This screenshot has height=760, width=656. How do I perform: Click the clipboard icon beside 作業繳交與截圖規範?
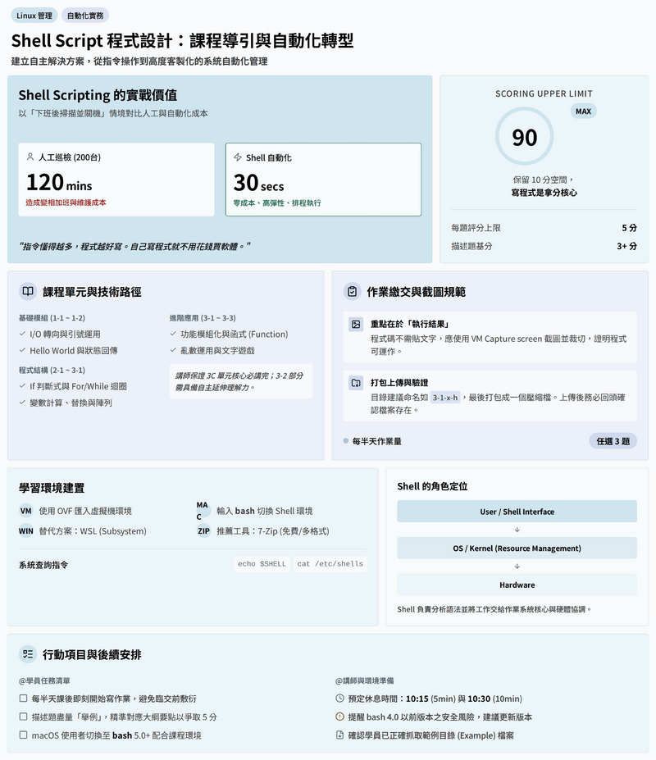(x=352, y=291)
